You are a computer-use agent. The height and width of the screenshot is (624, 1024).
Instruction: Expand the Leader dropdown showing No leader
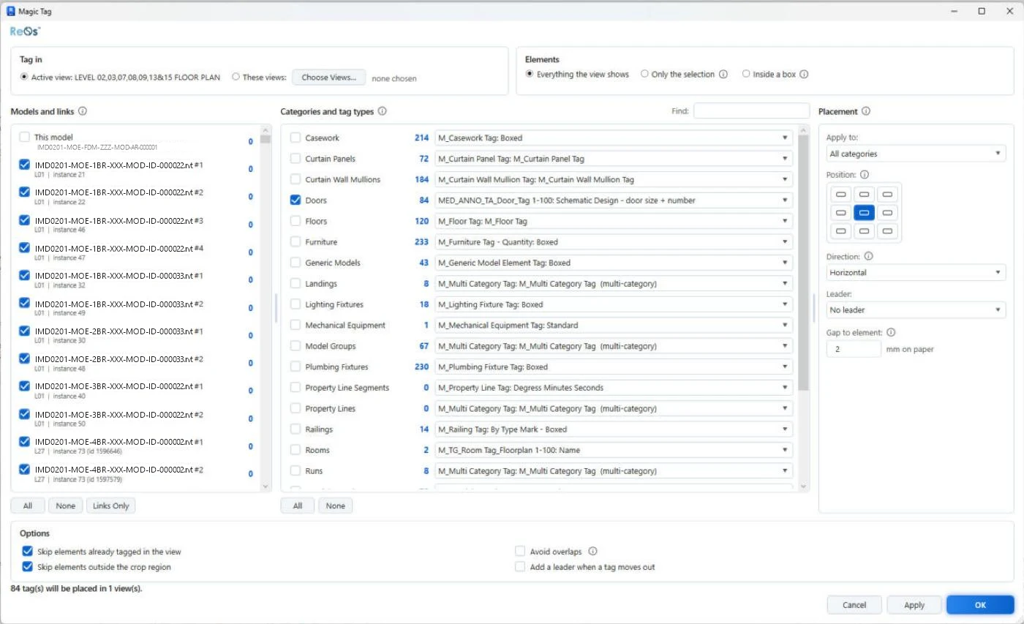tap(916, 310)
